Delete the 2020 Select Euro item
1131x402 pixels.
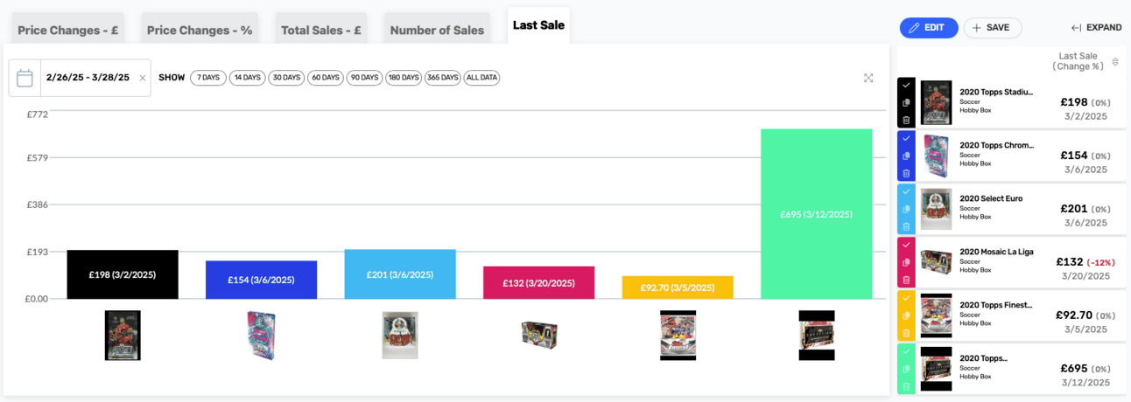pyautogui.click(x=906, y=226)
